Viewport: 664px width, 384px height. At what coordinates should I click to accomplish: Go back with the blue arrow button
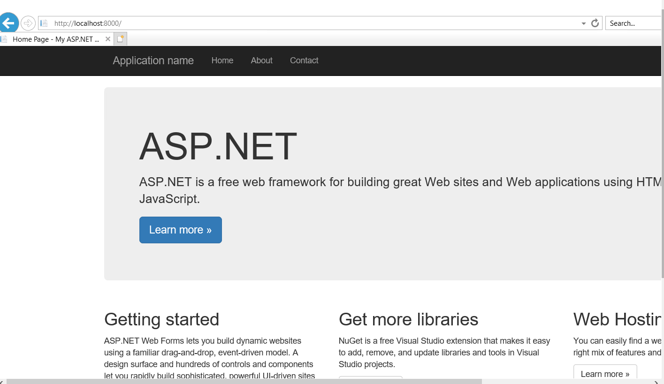click(x=8, y=23)
